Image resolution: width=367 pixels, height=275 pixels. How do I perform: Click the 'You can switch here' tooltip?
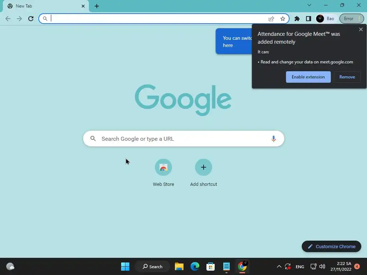click(234, 42)
